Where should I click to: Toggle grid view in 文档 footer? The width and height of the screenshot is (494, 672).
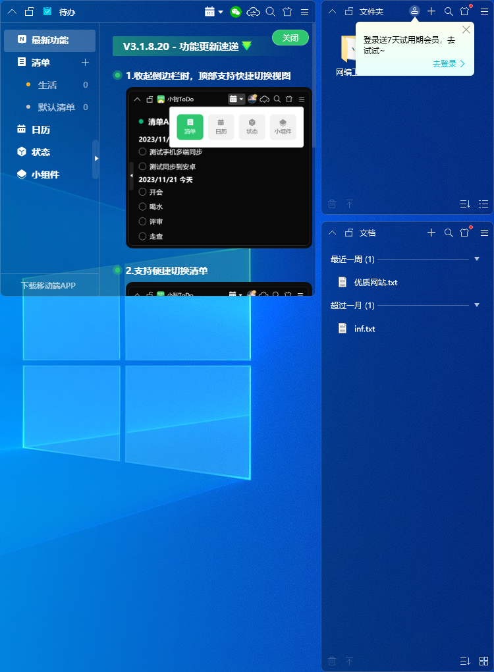[x=483, y=661]
